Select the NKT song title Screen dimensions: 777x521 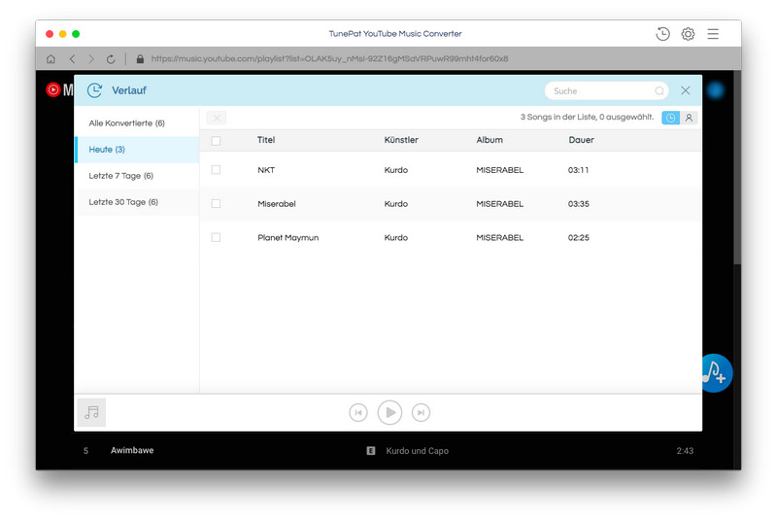(x=266, y=170)
